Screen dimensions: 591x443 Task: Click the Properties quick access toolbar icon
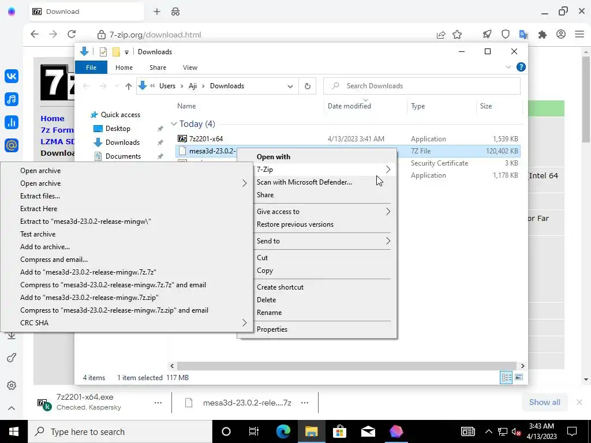(x=103, y=51)
